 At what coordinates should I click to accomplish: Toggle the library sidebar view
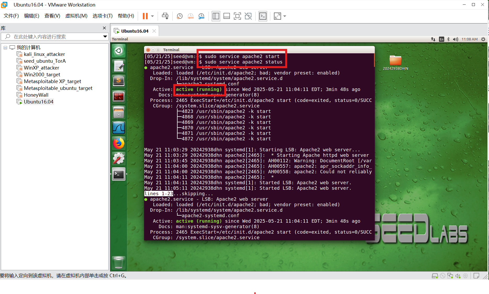[216, 16]
